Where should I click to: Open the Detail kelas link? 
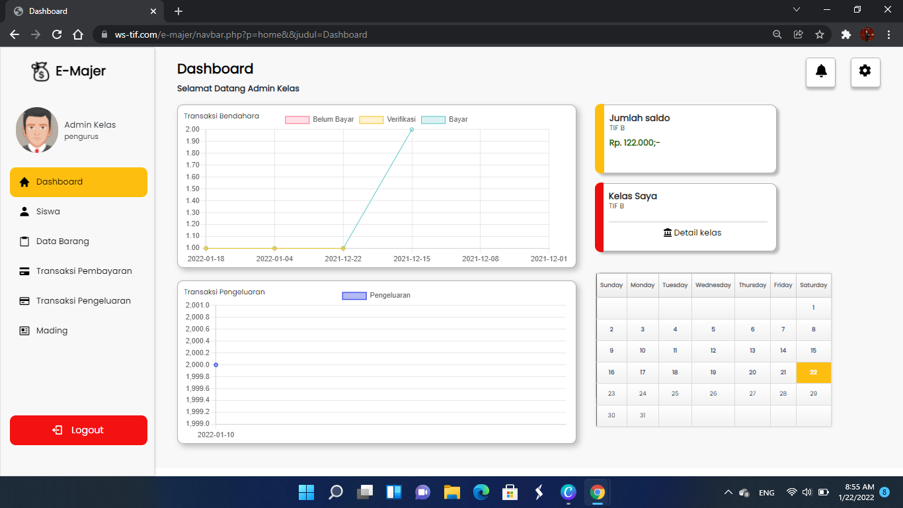[x=691, y=233]
